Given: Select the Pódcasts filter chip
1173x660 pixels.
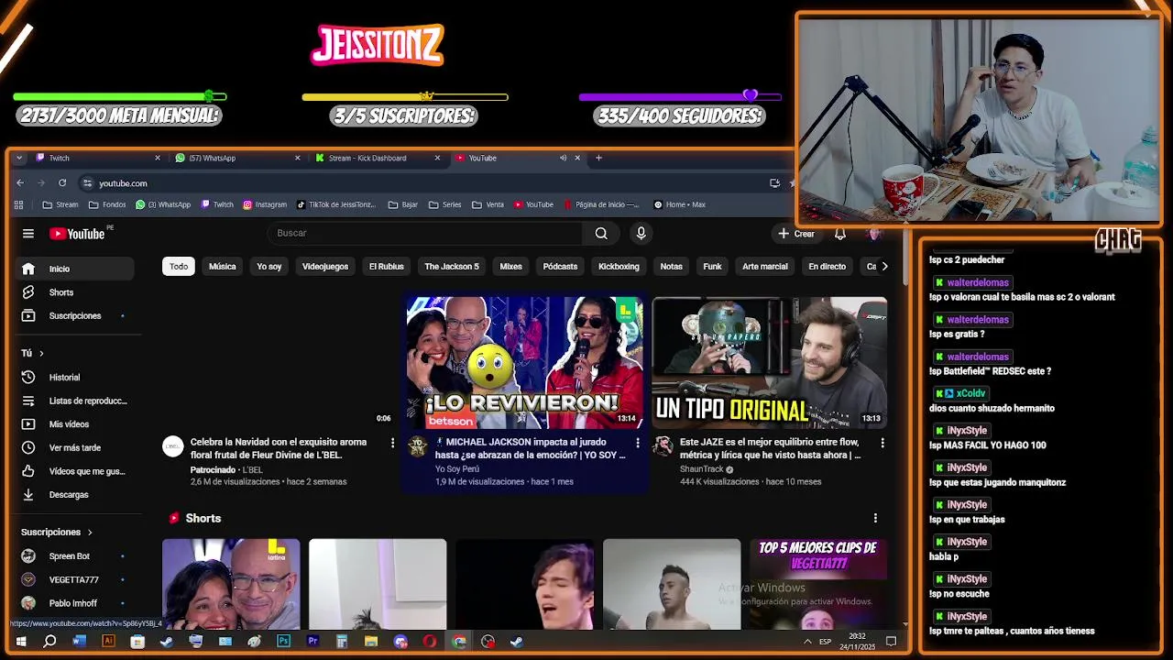Looking at the screenshot, I should tap(560, 267).
